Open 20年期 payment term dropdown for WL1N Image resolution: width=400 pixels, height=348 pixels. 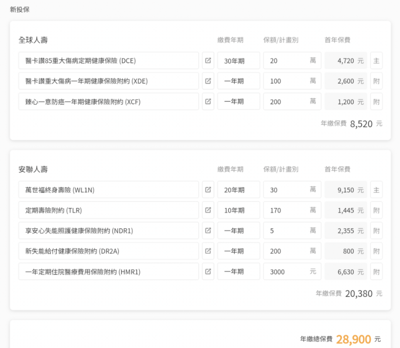point(238,190)
